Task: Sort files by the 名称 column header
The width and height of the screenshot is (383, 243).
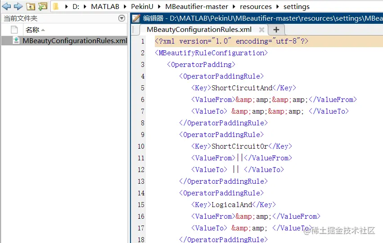Action: [x=32, y=30]
